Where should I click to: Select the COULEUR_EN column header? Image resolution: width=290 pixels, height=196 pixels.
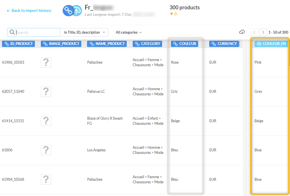[x=271, y=44]
